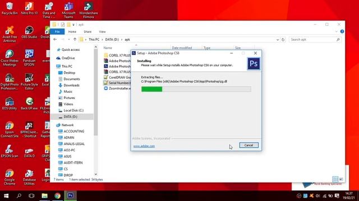359x201 pixels.
Task: Open taskbar search icon
Action: click(19, 195)
